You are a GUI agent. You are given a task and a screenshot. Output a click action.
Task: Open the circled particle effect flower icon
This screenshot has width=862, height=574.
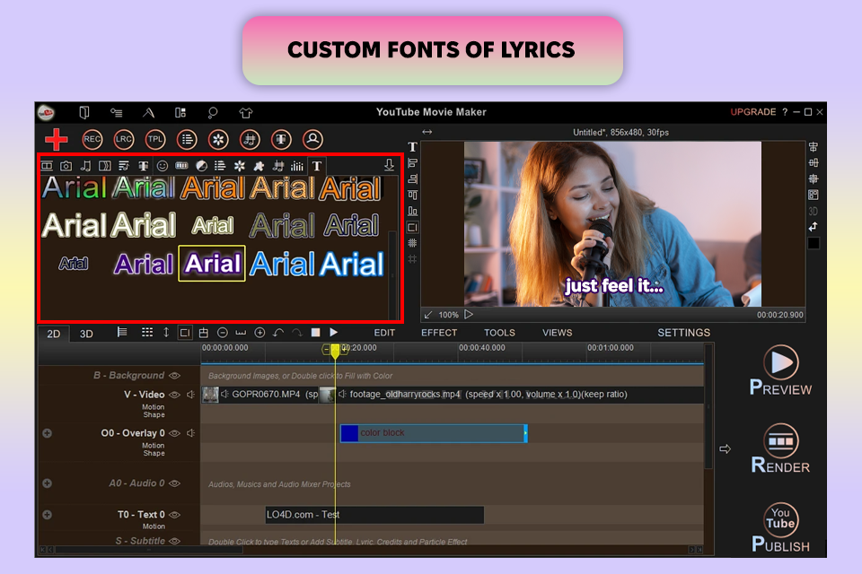point(218,140)
